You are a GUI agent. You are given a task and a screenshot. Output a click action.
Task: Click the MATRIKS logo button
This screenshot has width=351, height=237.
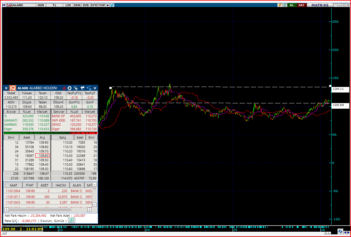click(320, 5)
